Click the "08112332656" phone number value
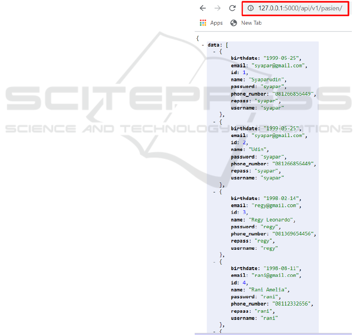 click(x=293, y=304)
